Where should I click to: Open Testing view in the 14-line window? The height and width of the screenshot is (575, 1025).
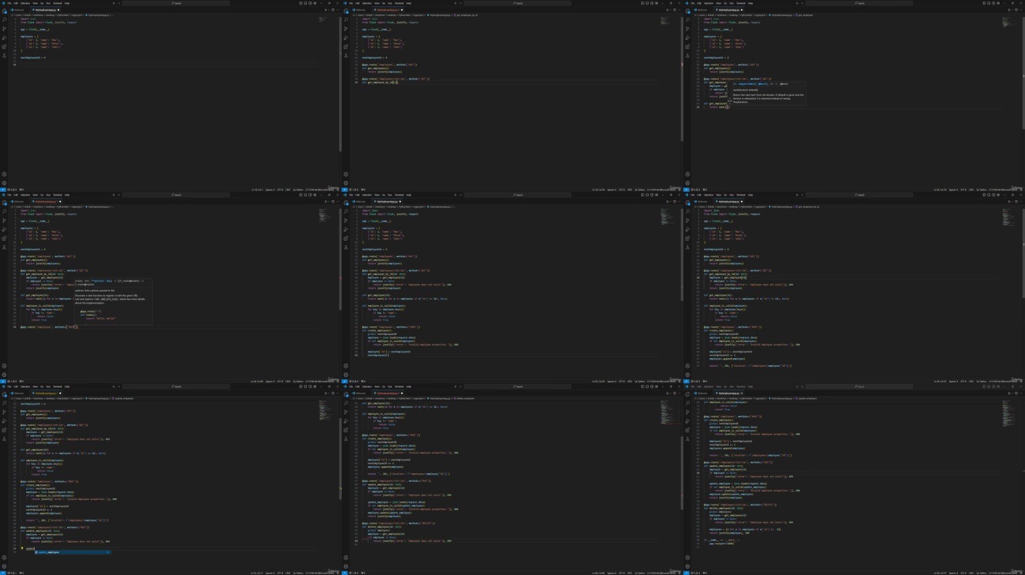[4, 56]
